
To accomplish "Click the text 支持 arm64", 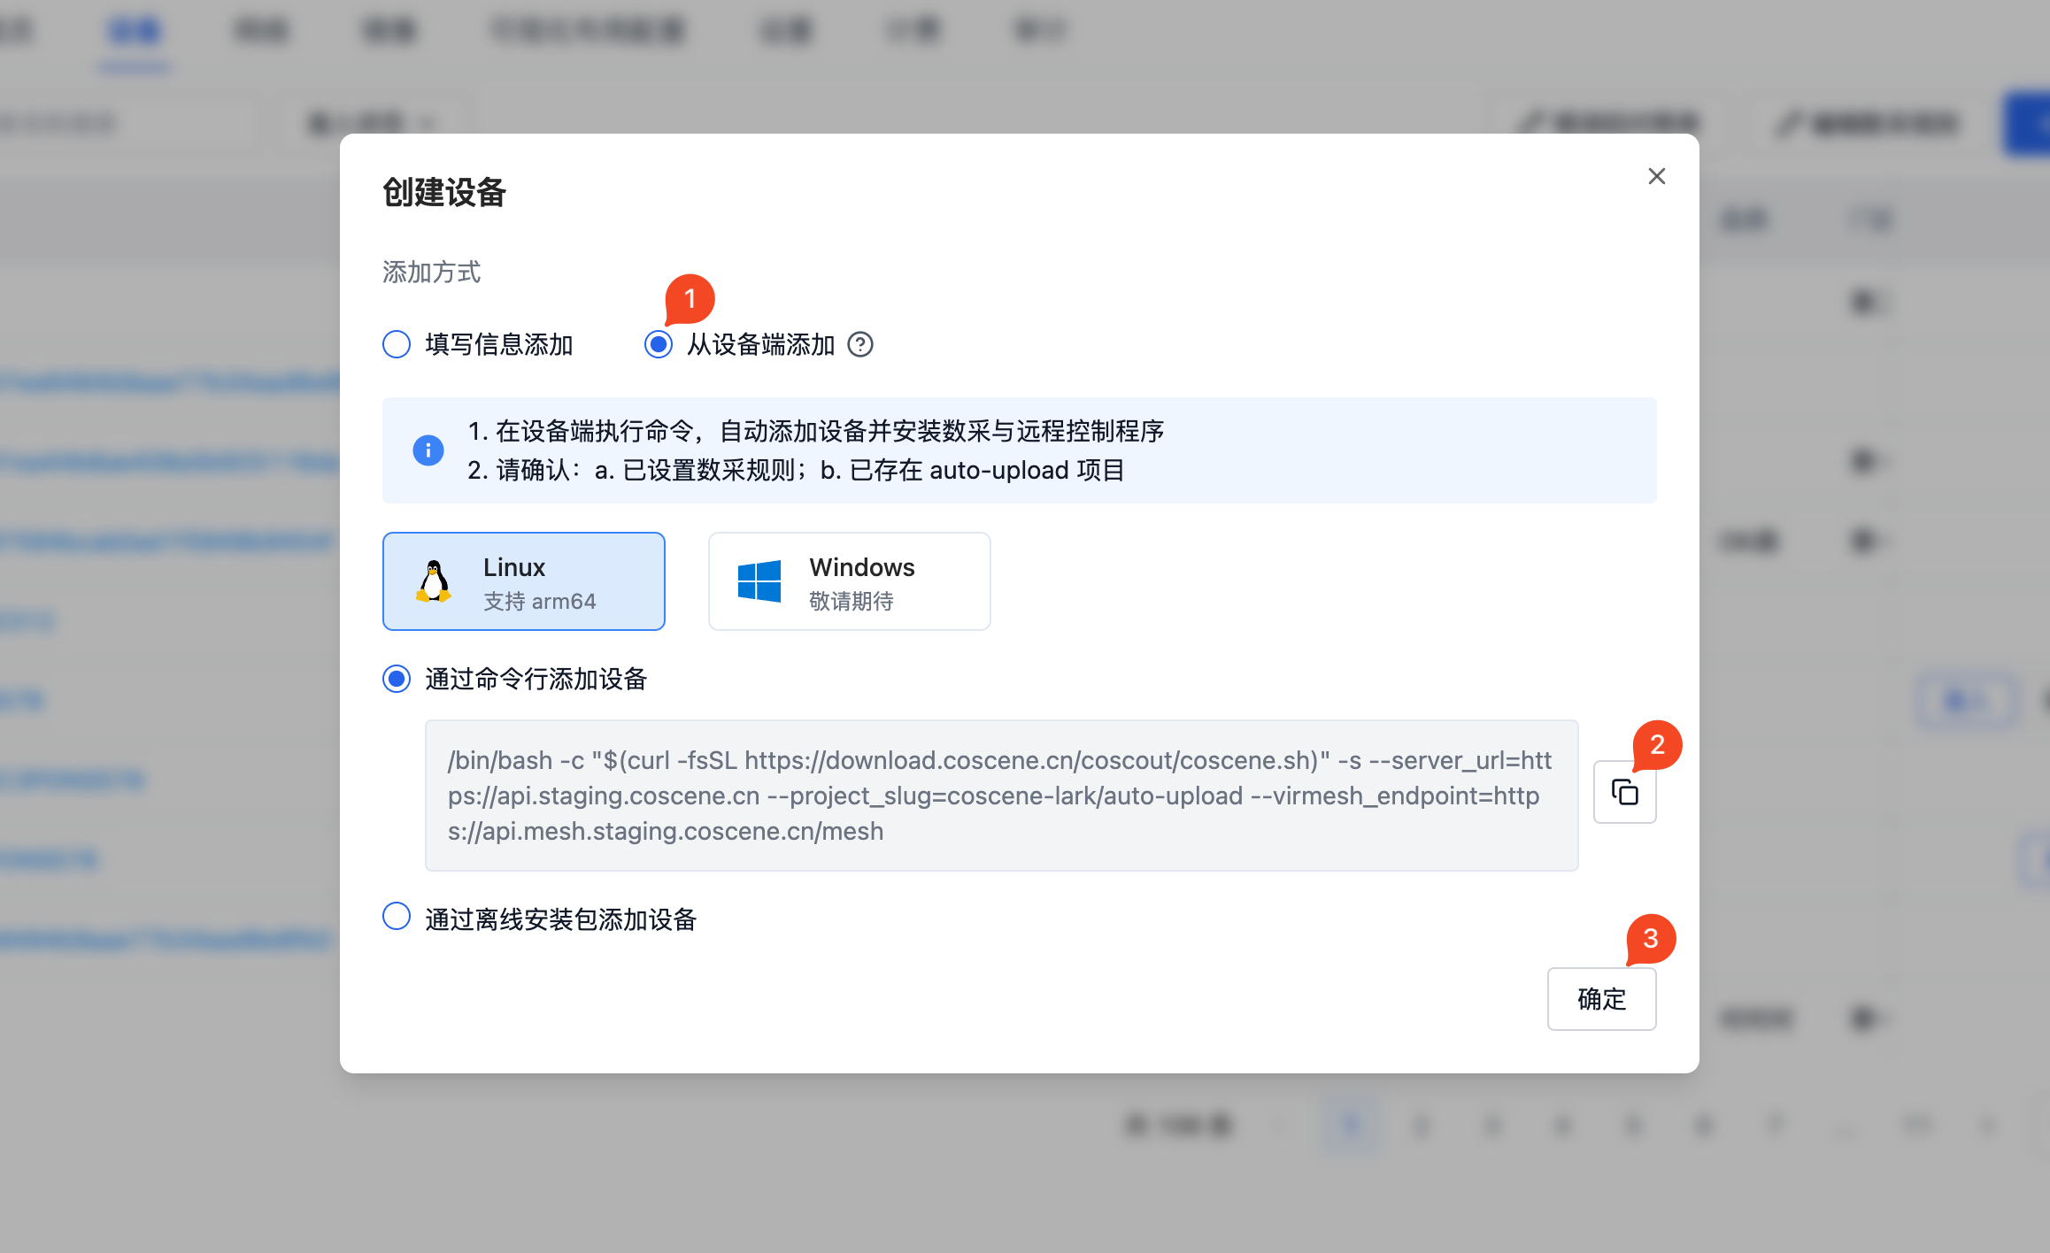I will pos(540,602).
